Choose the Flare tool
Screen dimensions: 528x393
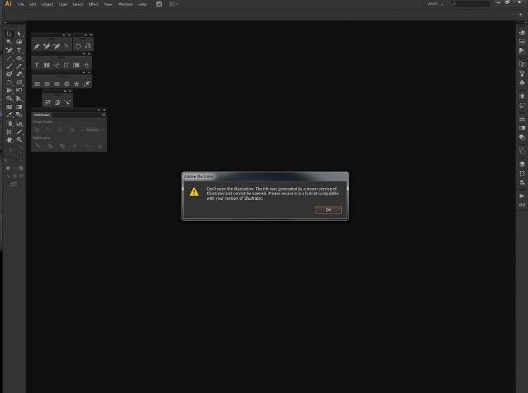coord(86,84)
